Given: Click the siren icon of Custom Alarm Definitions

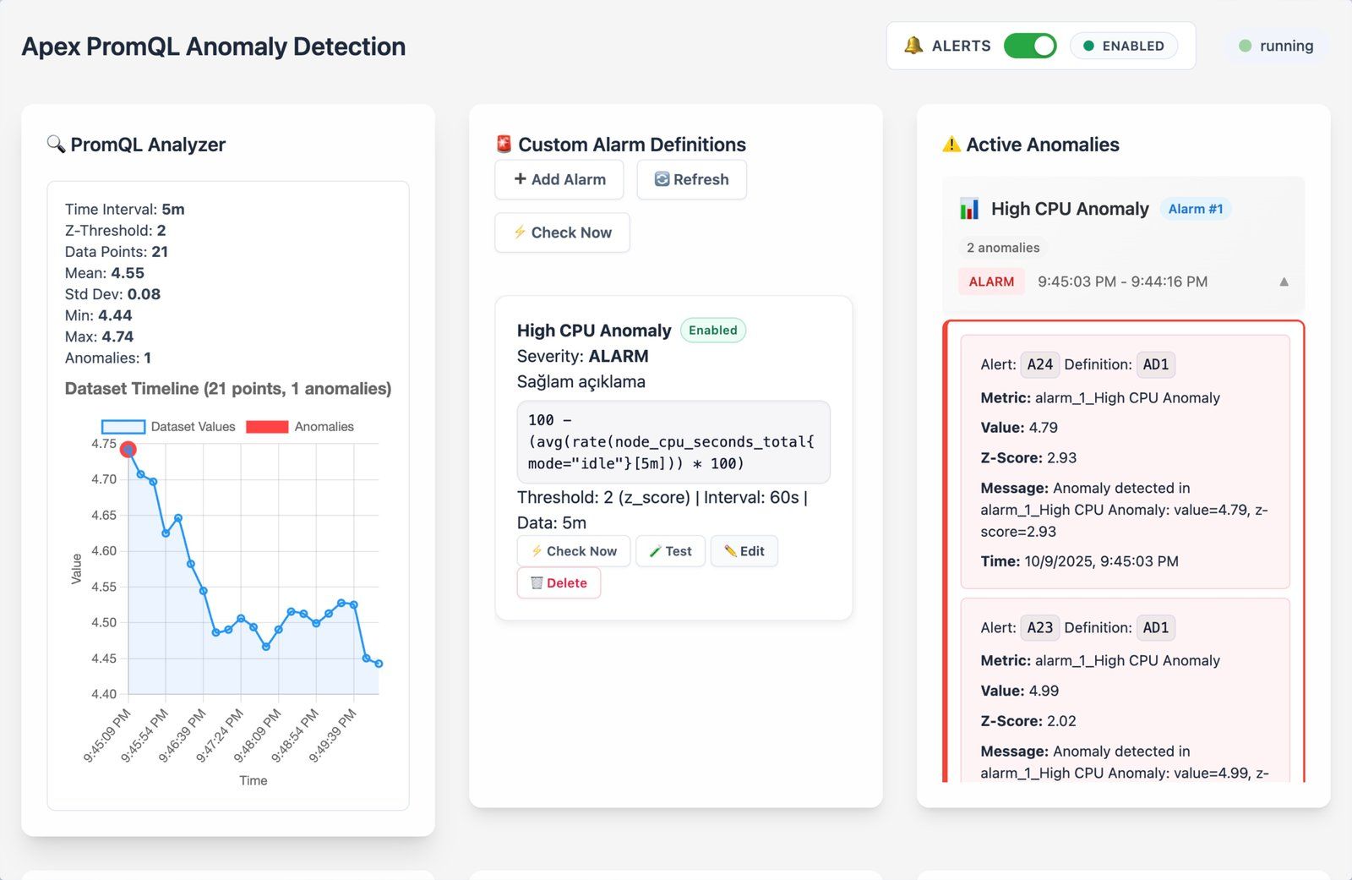Looking at the screenshot, I should click(504, 144).
